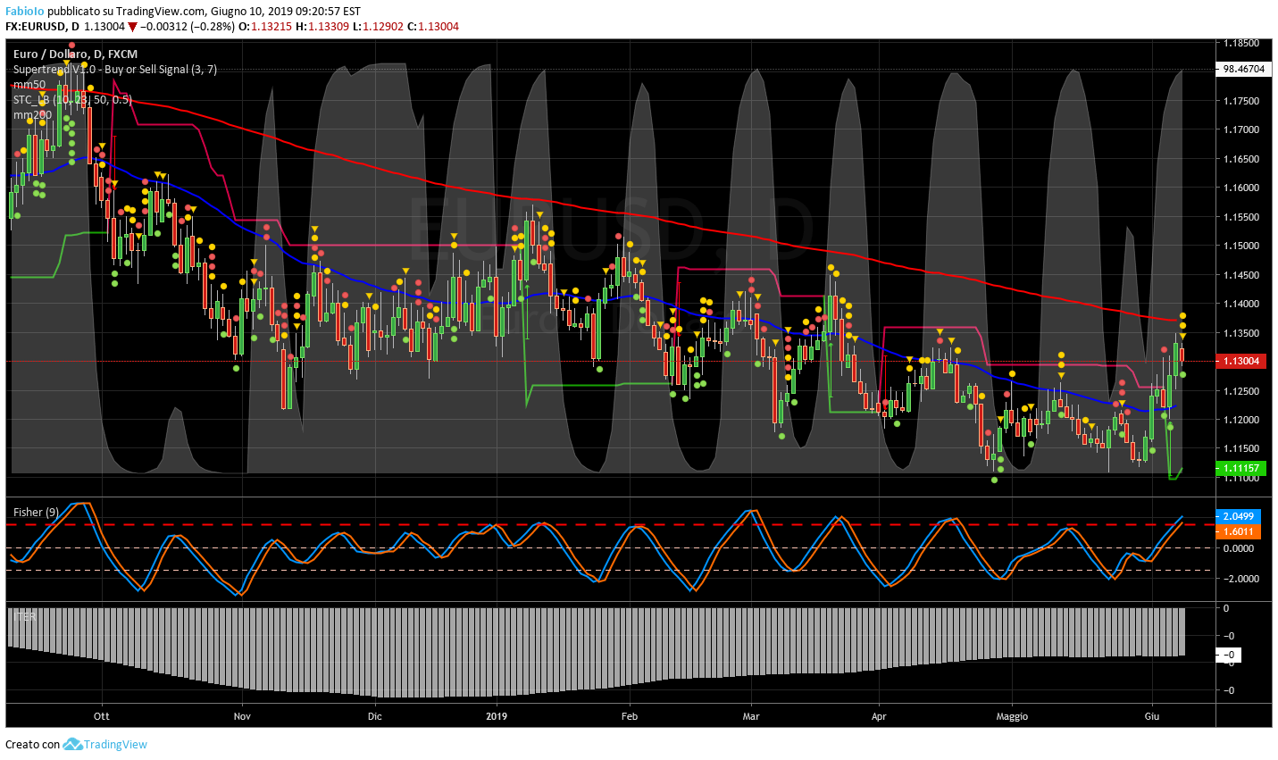Click the TradingView cloud logo icon
Screen dimensions: 1278x760
[72, 744]
